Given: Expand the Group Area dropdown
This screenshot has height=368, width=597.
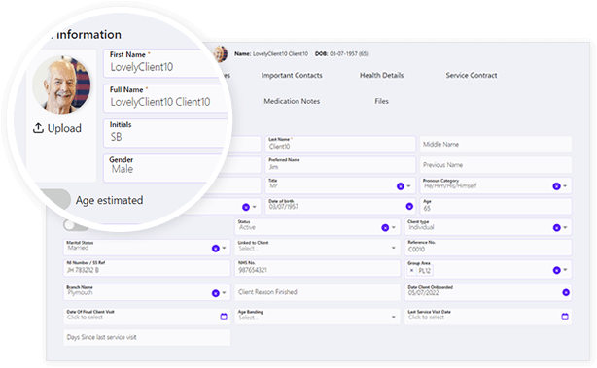Looking at the screenshot, I should coord(565,270).
